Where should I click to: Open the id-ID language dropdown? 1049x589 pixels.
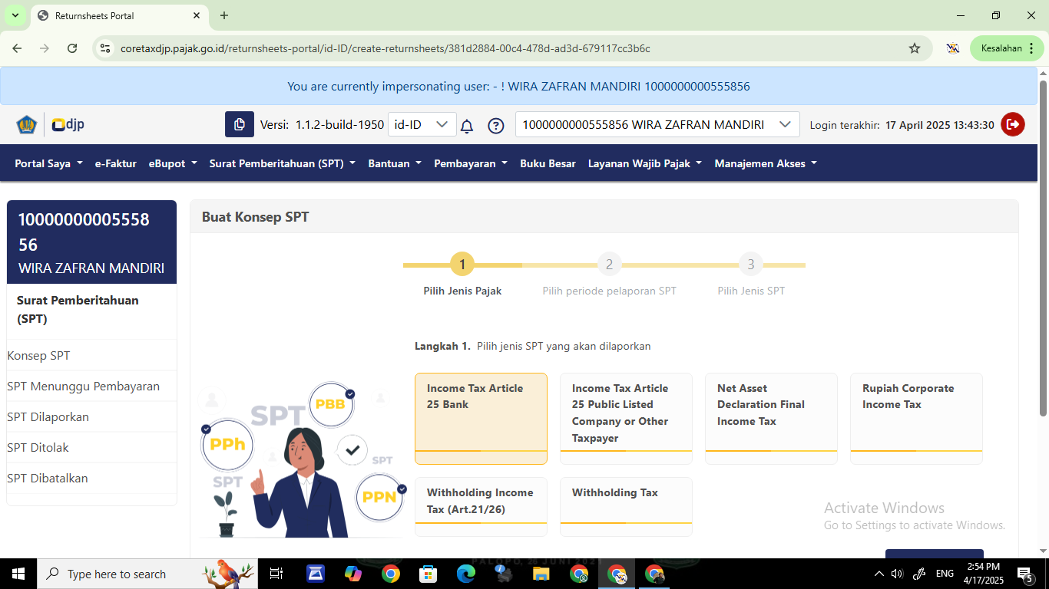[x=421, y=124]
